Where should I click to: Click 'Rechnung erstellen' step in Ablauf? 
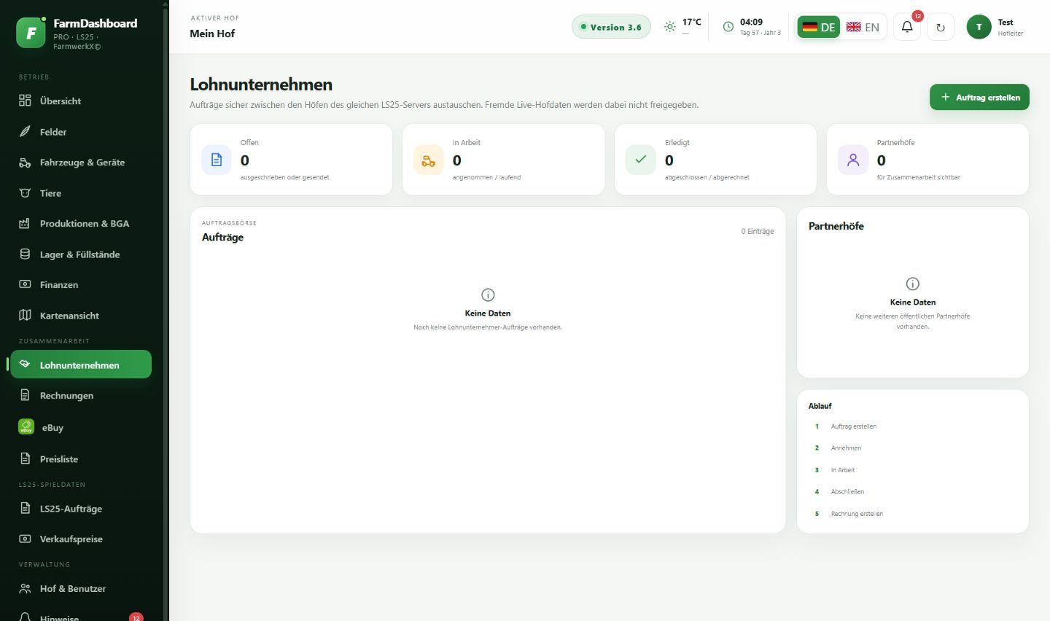click(x=857, y=514)
